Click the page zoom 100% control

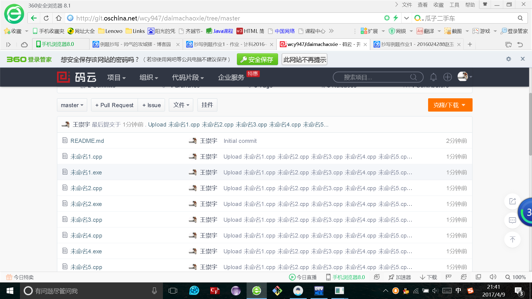[x=516, y=277]
